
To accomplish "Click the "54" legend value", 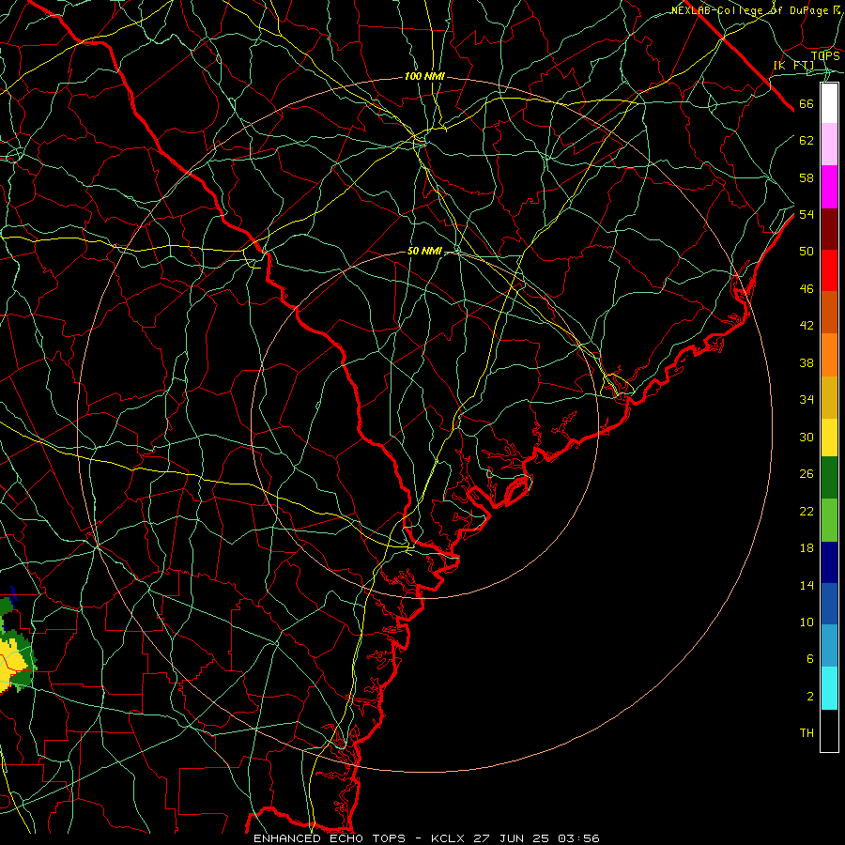I will coord(807,214).
